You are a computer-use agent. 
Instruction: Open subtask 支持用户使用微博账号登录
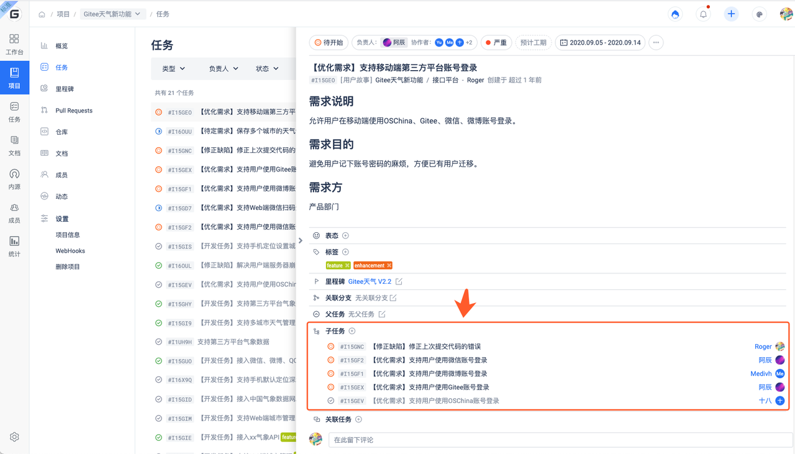tap(429, 374)
